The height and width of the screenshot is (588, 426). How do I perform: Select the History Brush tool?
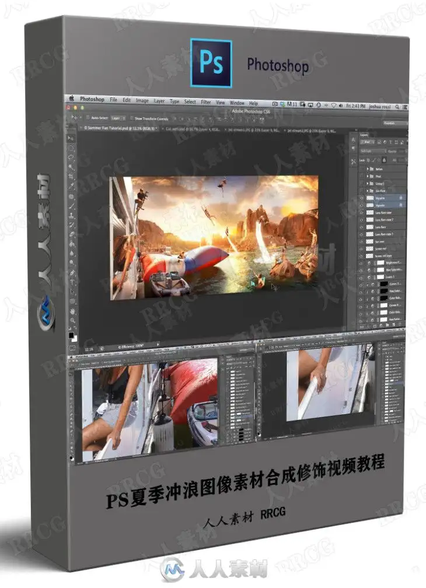point(71,225)
